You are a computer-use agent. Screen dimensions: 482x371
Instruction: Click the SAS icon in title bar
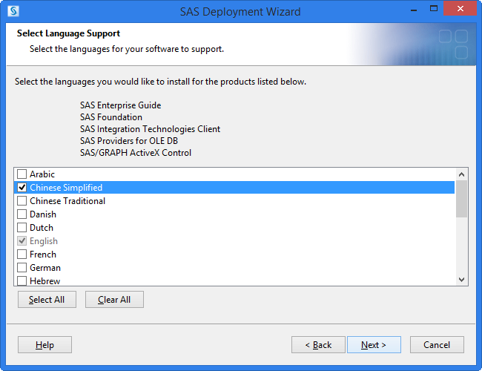(14, 11)
